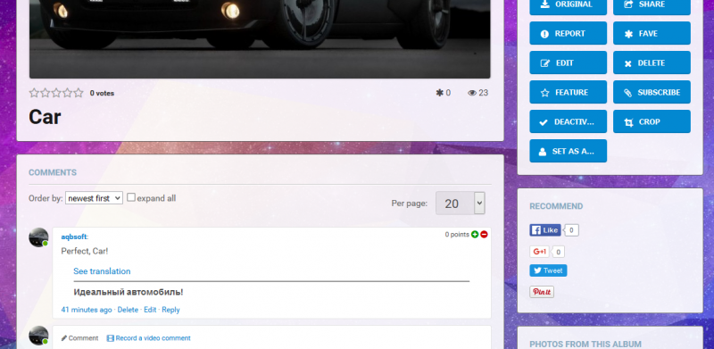Click the Tweet button
The image size is (714, 349).
[x=548, y=270]
